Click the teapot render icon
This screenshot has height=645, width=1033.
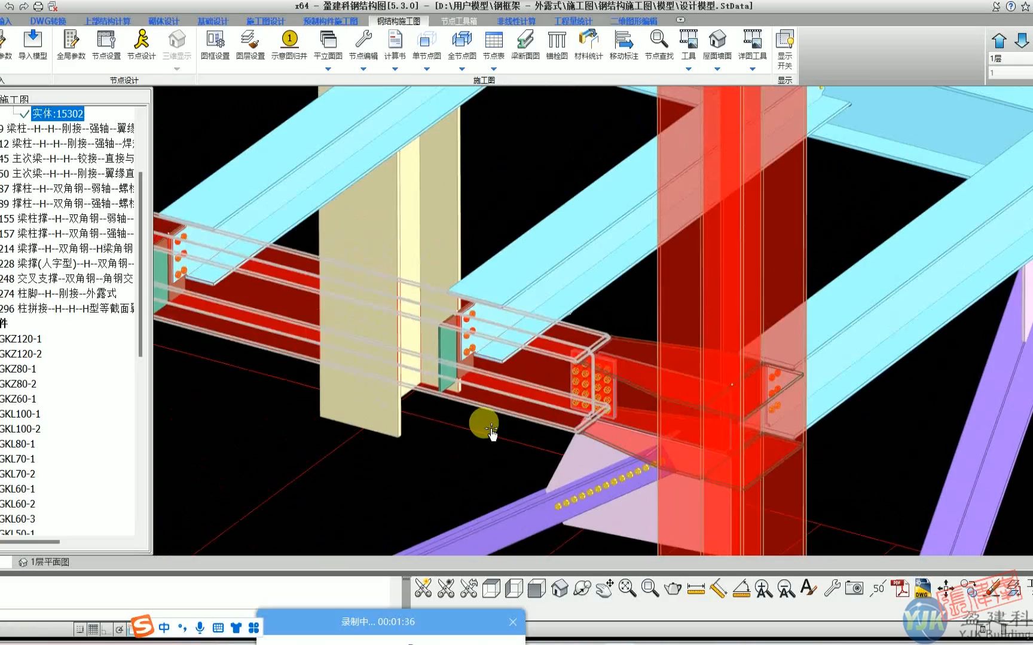click(673, 589)
